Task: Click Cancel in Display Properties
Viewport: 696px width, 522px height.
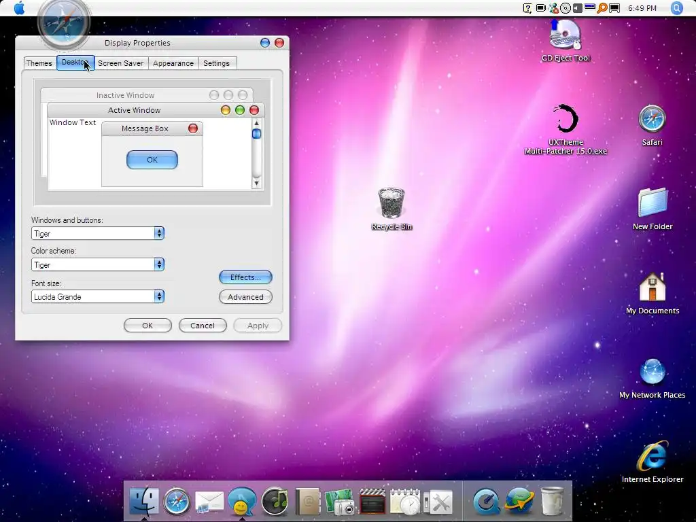Action: [203, 326]
